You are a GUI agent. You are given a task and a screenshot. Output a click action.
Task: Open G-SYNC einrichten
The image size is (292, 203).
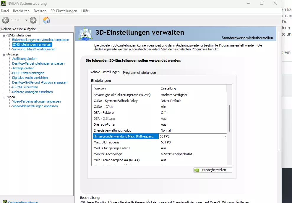[25, 87]
